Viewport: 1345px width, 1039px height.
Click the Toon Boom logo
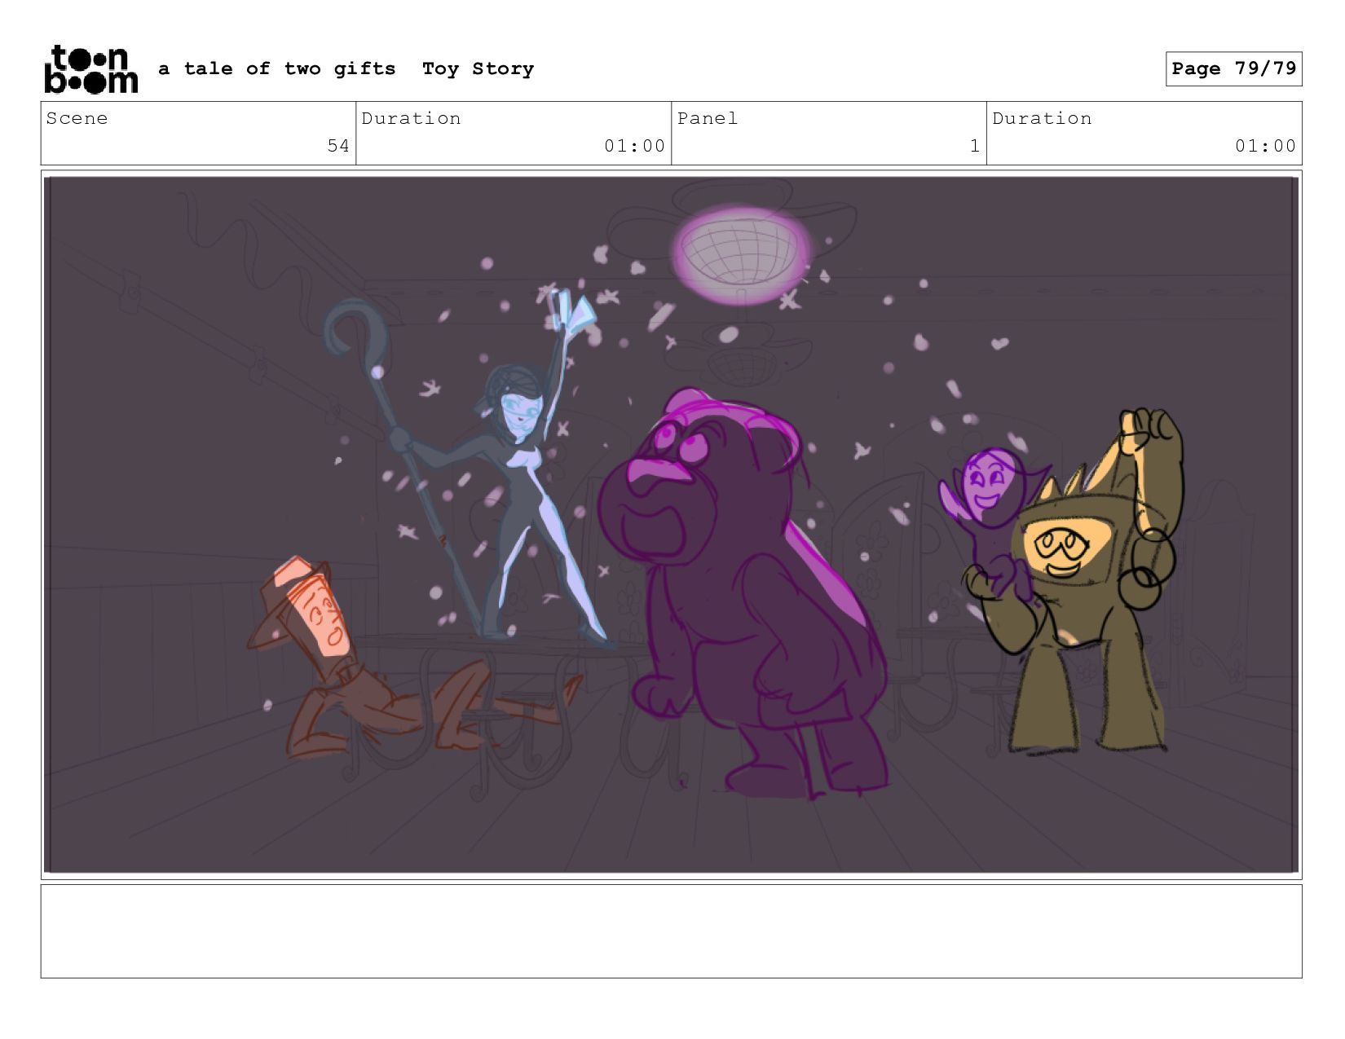(x=90, y=69)
